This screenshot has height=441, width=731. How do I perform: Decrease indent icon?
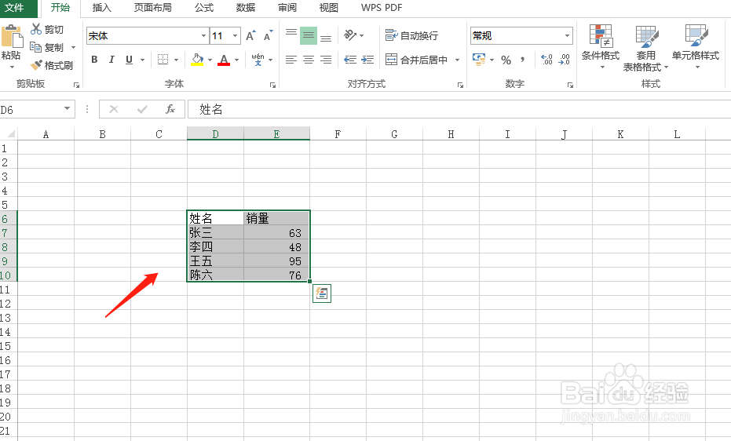click(350, 60)
